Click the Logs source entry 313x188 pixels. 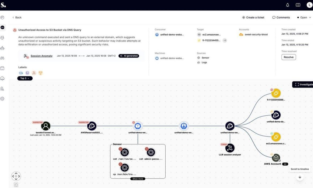[202, 62]
